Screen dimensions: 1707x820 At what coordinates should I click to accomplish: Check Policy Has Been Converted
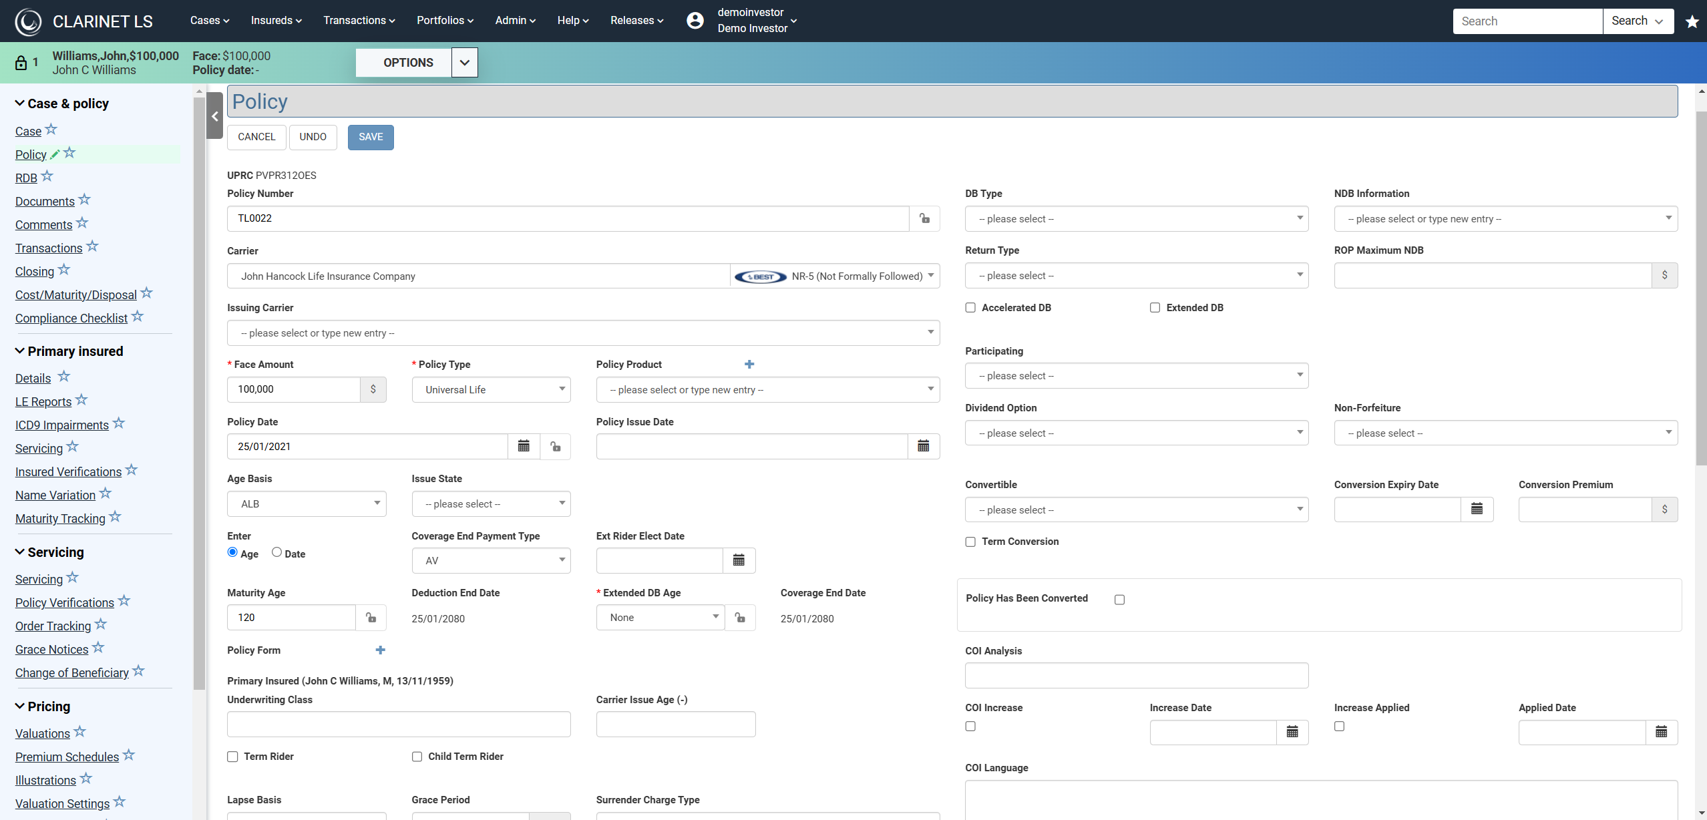[x=1119, y=600]
